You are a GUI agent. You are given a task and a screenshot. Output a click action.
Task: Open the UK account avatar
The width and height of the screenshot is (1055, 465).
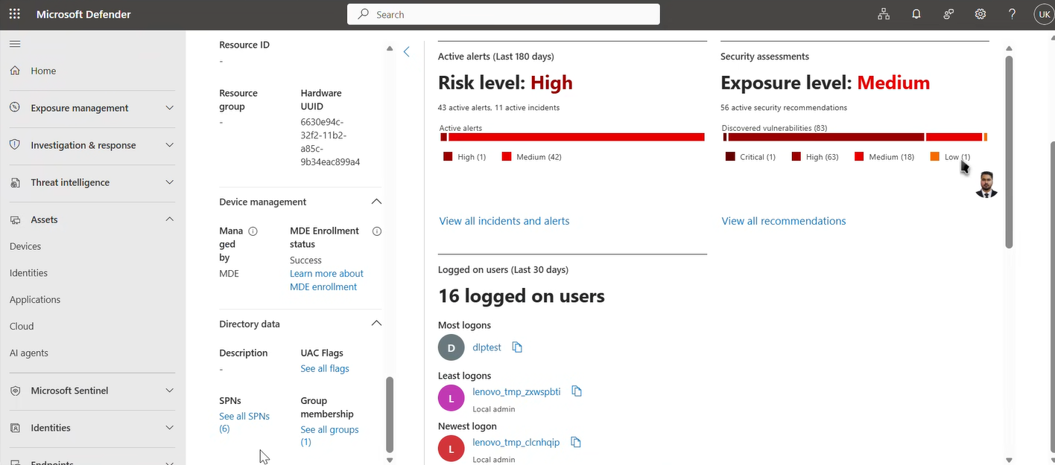coord(1043,13)
